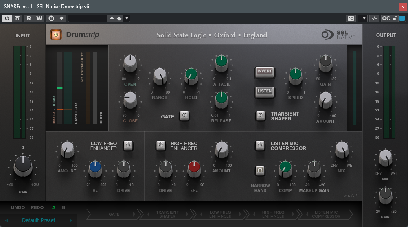Toggle the GATE section power button

pyautogui.click(x=184, y=116)
